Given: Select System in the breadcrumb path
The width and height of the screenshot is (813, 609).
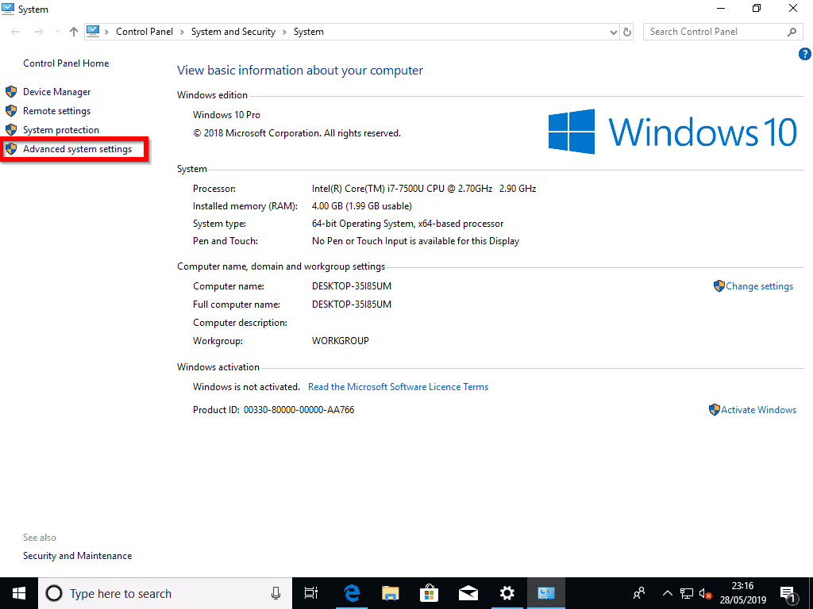Looking at the screenshot, I should click(309, 32).
